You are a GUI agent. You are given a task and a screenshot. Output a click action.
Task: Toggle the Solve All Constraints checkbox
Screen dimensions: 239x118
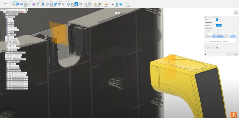217,48
